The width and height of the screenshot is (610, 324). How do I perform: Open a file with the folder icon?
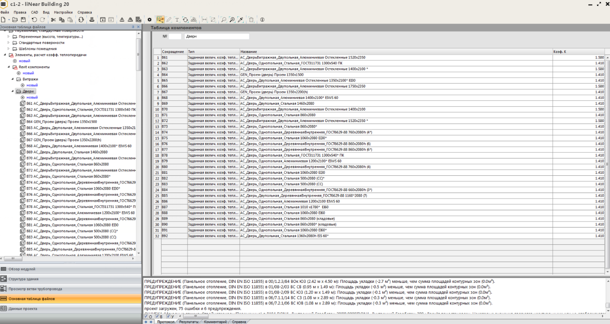click(15, 20)
